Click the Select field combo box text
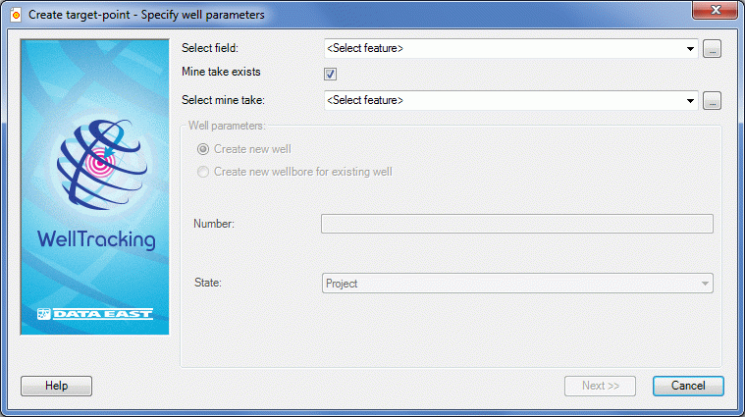 point(365,48)
